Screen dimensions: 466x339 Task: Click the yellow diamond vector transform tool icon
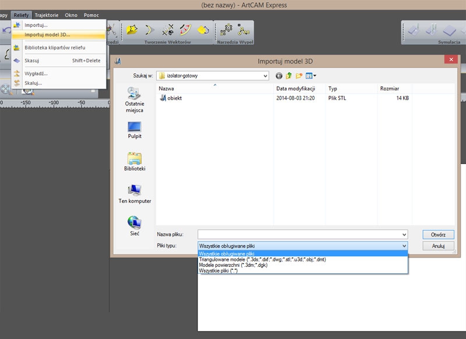tap(203, 30)
